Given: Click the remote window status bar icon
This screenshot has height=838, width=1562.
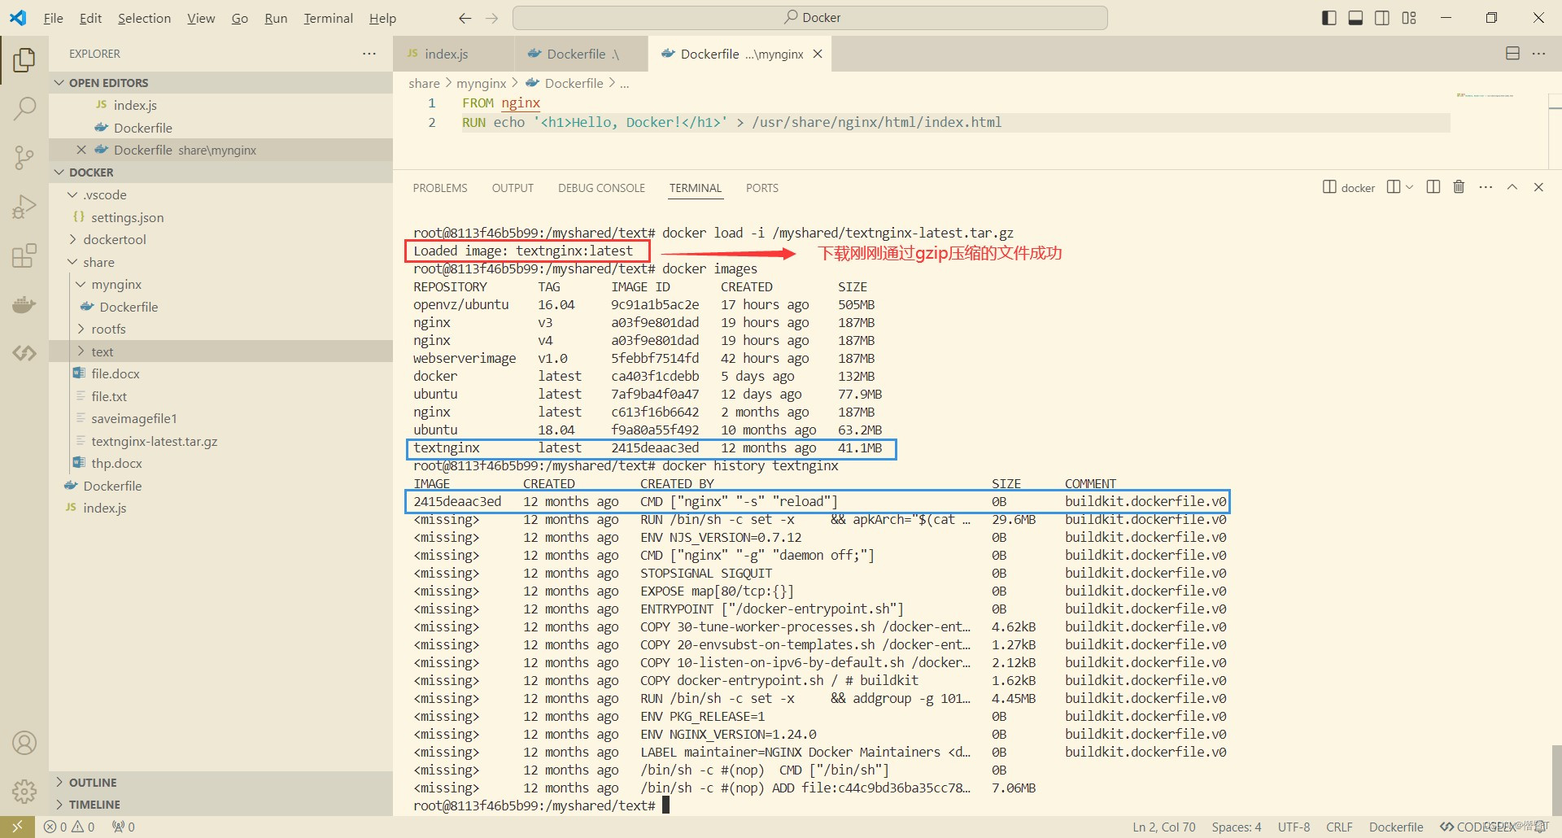Looking at the screenshot, I should (x=17, y=827).
